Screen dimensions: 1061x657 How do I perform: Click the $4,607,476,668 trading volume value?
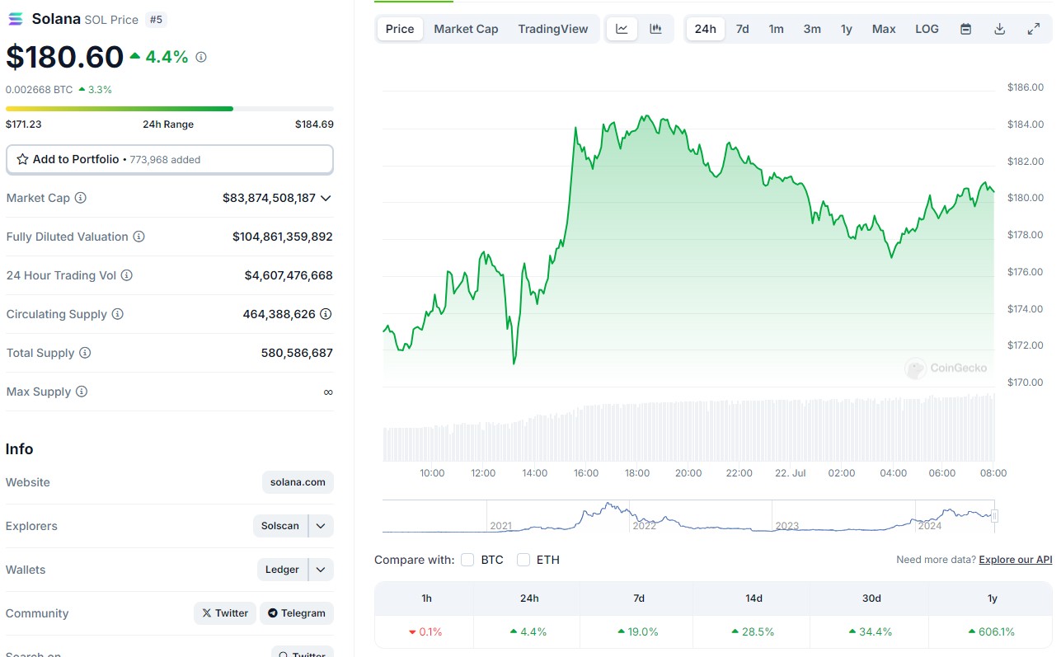click(x=289, y=275)
